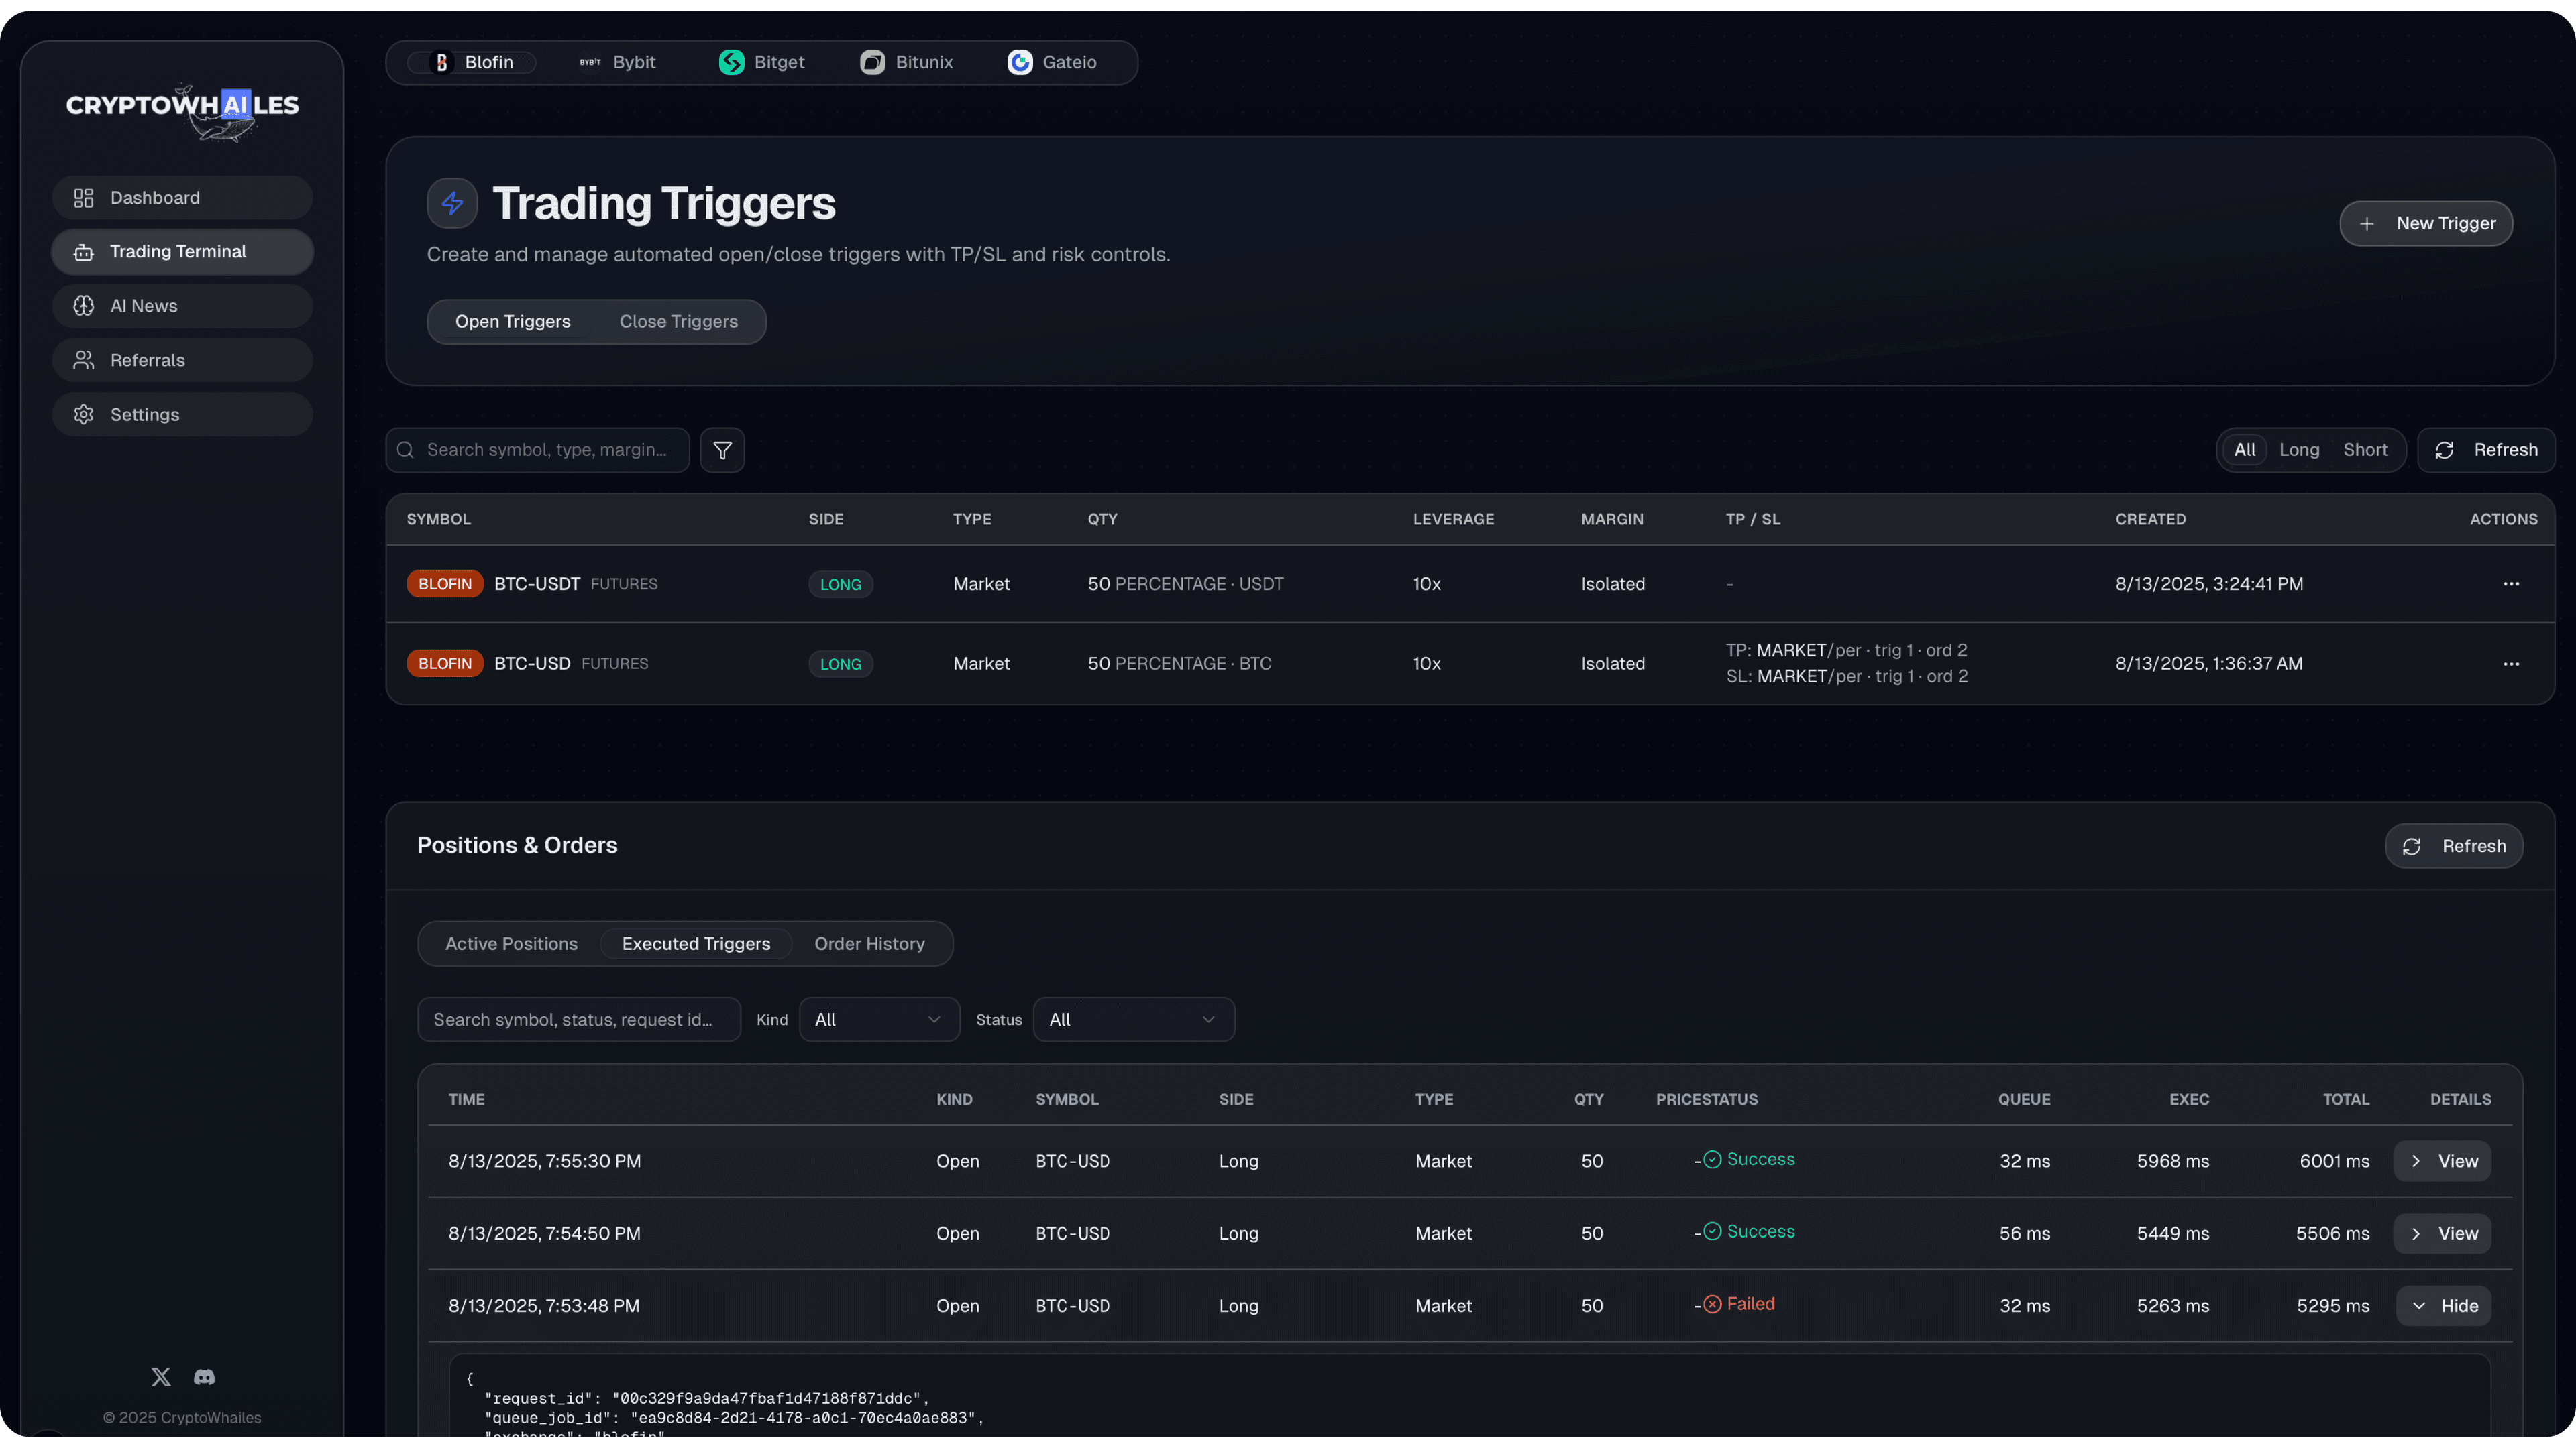Click the request_id line in JSON details
Viewport: 2576px width, 1448px height.
(707, 1398)
